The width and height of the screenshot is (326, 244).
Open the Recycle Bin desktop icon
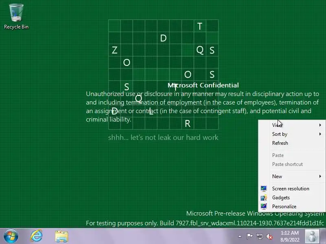click(16, 17)
